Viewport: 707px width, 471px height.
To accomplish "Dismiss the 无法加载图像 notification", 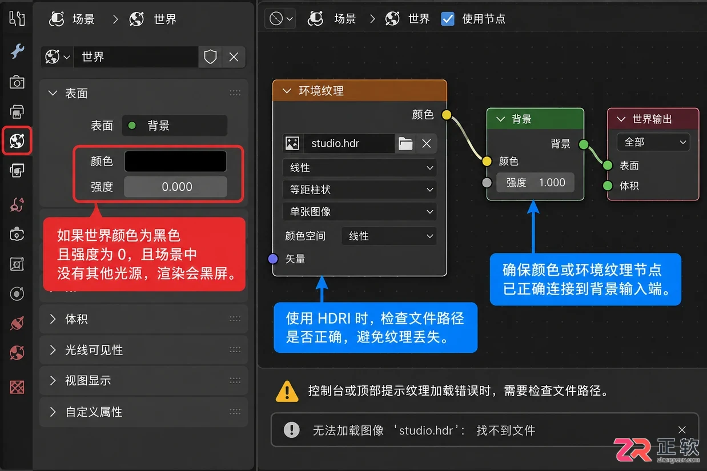I will click(x=682, y=430).
